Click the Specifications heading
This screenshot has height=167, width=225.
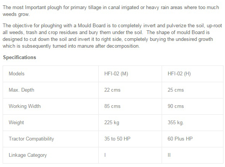[19, 57]
